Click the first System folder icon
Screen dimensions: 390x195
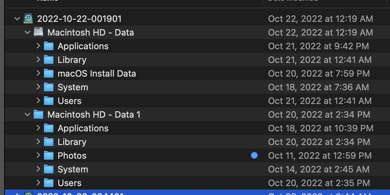point(49,87)
